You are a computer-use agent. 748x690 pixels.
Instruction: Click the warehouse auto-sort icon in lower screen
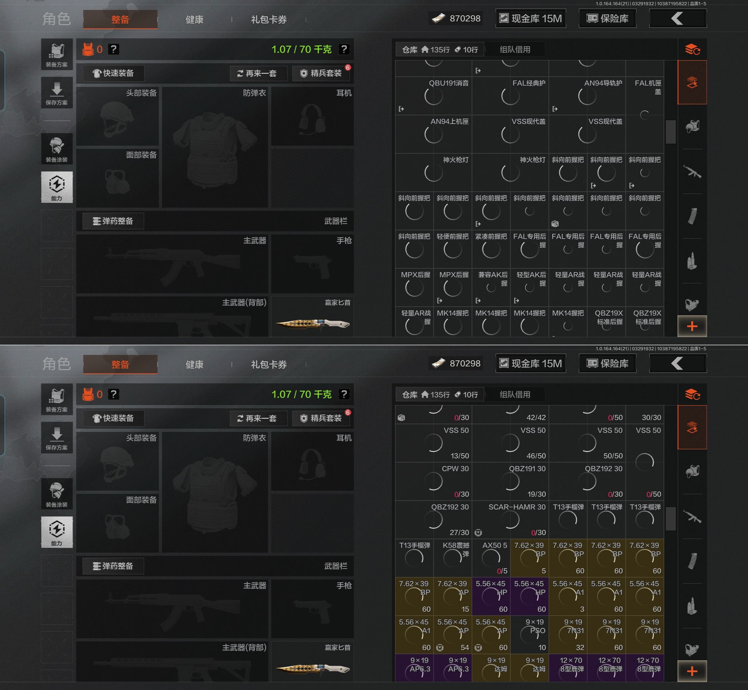pos(692,394)
